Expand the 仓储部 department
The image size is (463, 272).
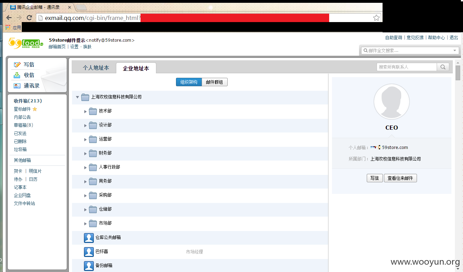(85, 210)
